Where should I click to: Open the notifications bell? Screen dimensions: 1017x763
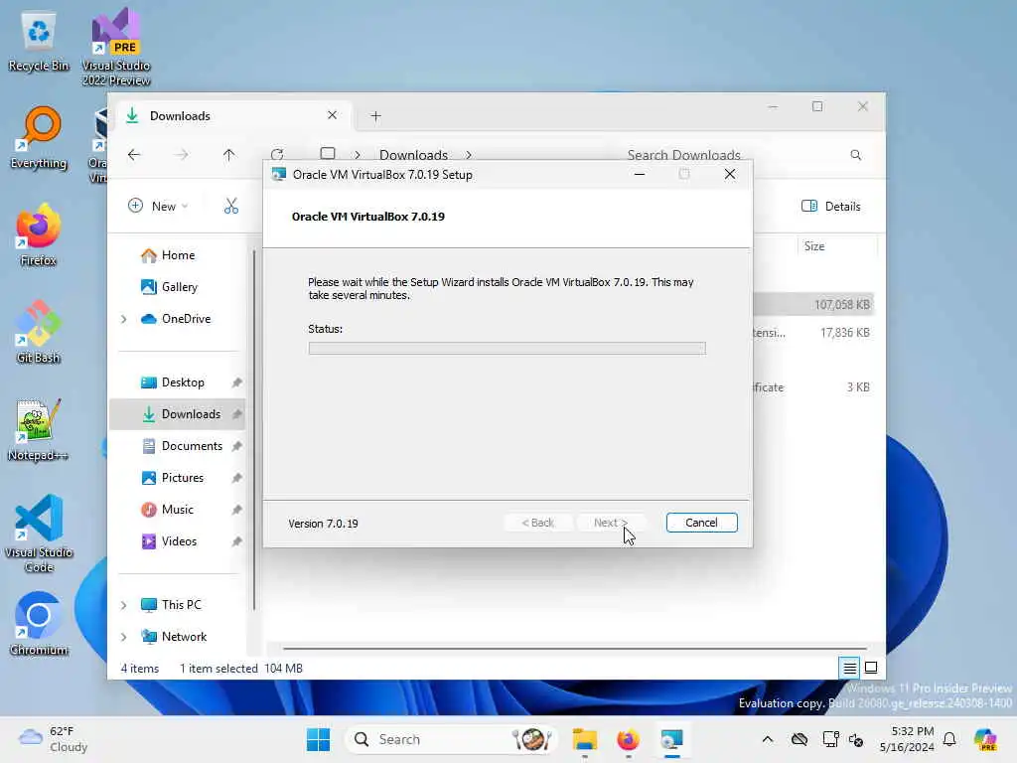949,739
